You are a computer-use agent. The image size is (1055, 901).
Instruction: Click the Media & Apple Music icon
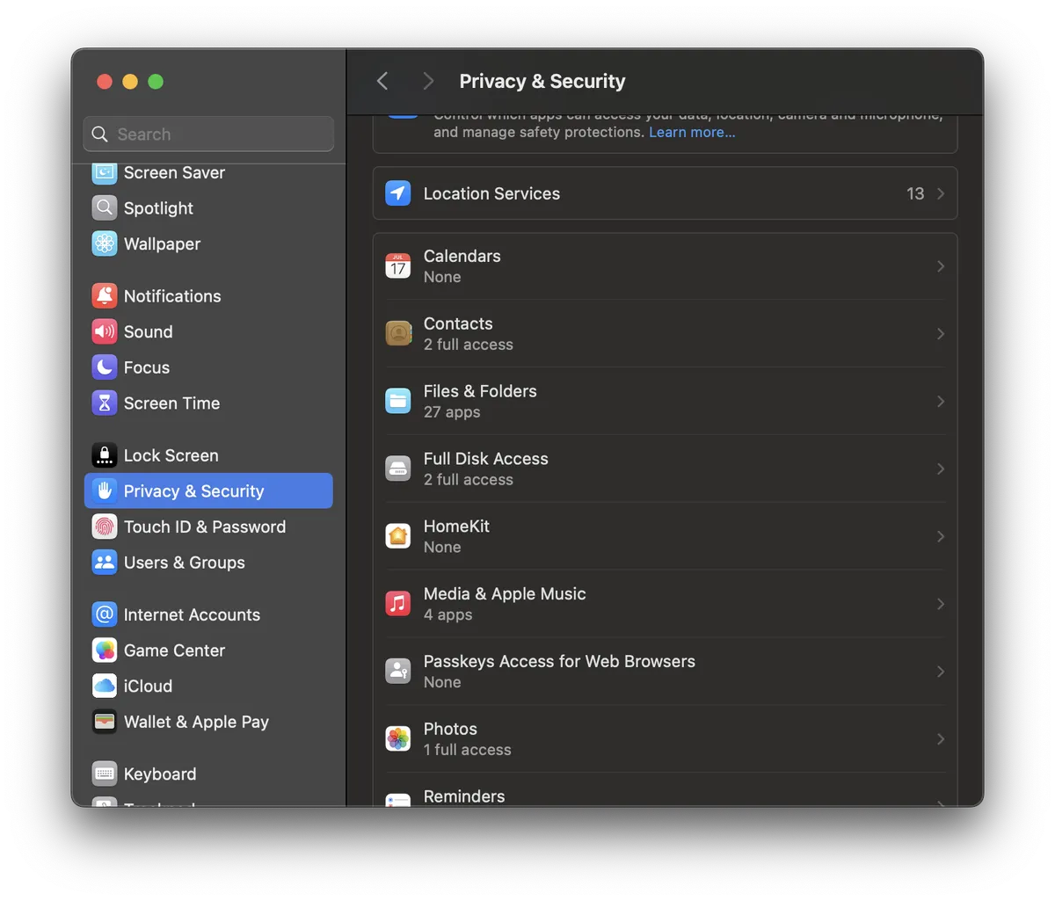tap(398, 604)
